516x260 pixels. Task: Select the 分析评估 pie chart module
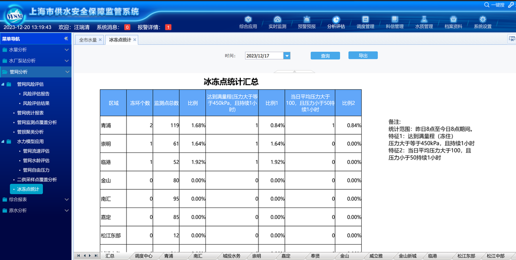pos(336,22)
